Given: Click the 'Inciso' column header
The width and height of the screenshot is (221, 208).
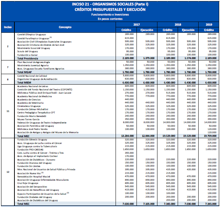Looking at the screenshot, I should click(x=8, y=27).
